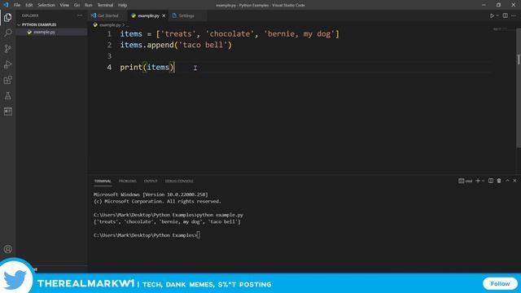Screen dimensions: 521x293
Task: Create a new terminal with plus icon
Action: (478, 181)
